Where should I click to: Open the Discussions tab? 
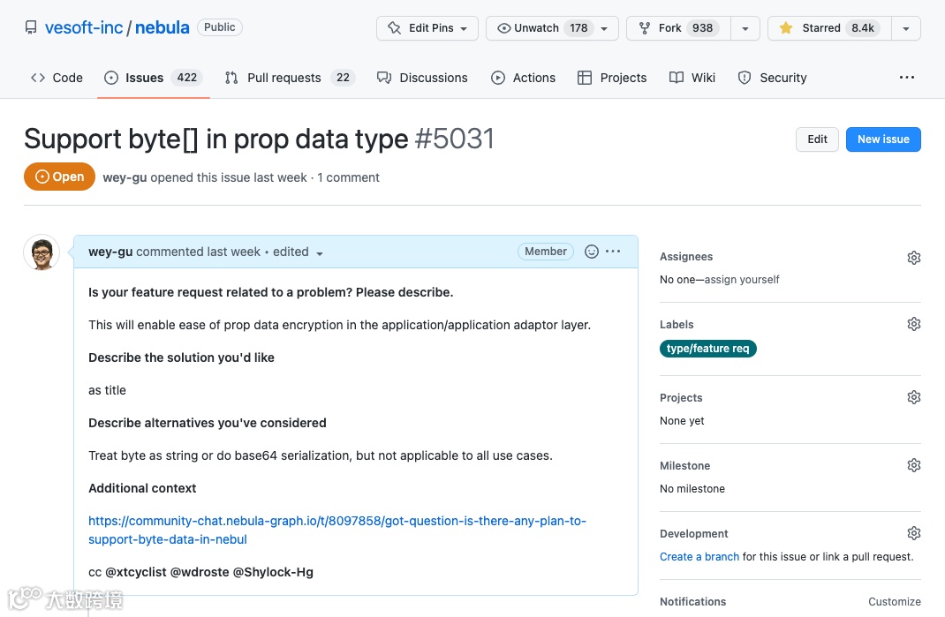click(x=422, y=78)
